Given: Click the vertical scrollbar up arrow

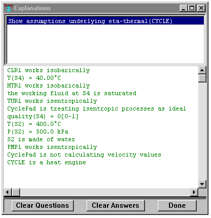Looking at the screenshot, I should (202, 70).
